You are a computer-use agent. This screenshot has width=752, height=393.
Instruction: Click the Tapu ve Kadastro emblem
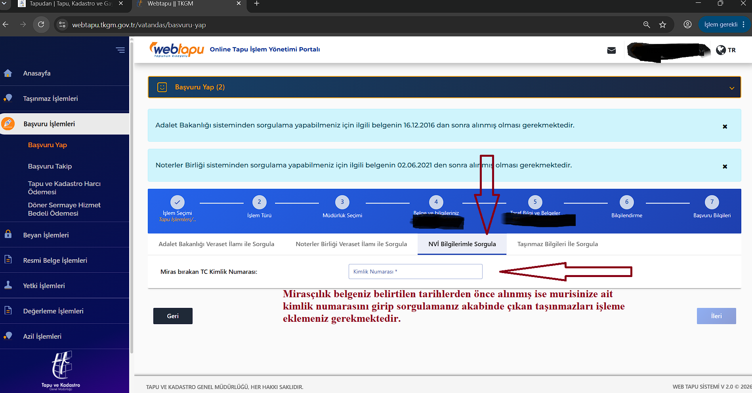[61, 370]
